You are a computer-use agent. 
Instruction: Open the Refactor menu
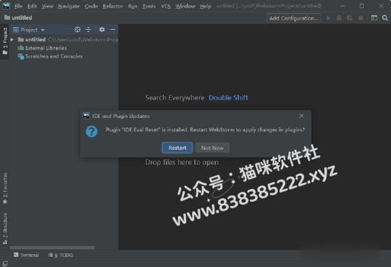coord(113,6)
